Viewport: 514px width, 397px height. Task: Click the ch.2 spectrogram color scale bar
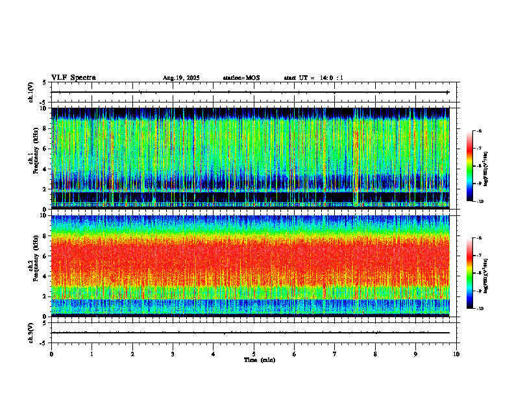[x=469, y=273]
